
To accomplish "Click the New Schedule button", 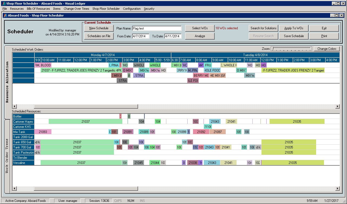I will [x=99, y=28].
